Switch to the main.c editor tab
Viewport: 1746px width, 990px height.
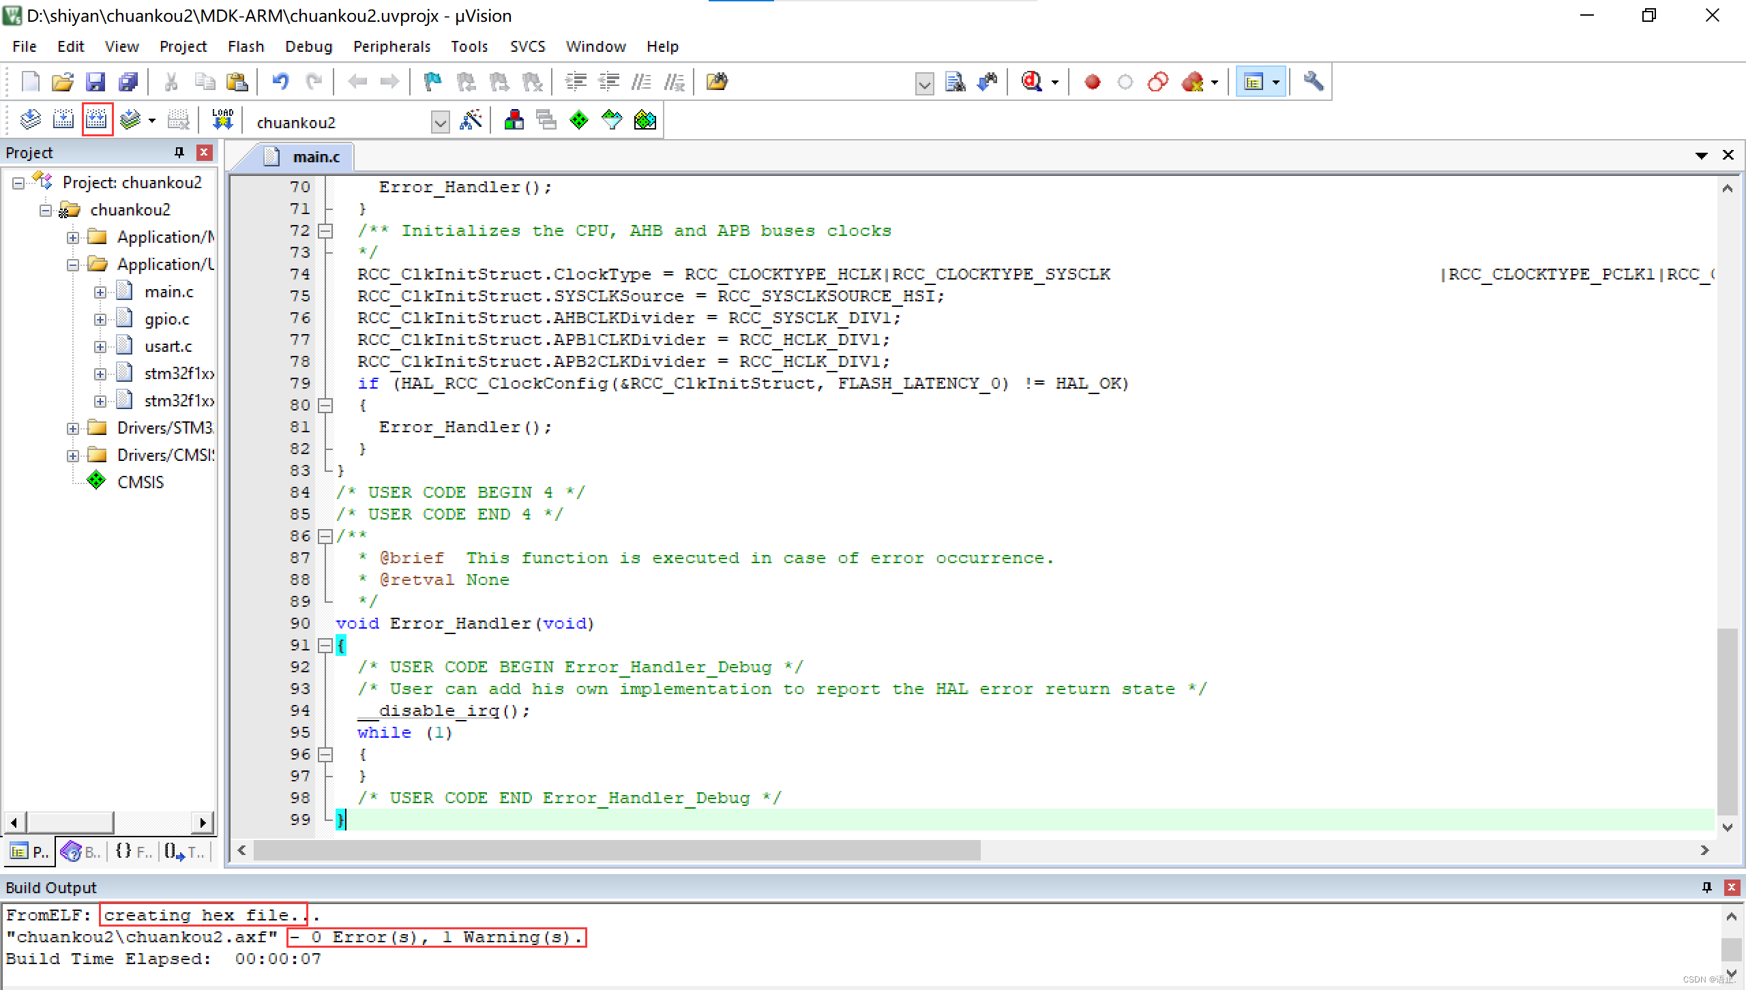(x=315, y=157)
